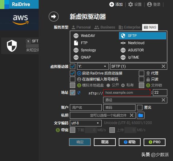Click the AWS logo in sidebar
Image resolution: width=173 pixels, height=161 pixels.
[20, 20]
